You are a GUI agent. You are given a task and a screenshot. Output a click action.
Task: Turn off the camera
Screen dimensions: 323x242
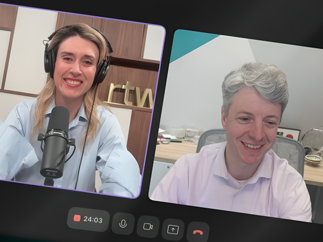(148, 226)
